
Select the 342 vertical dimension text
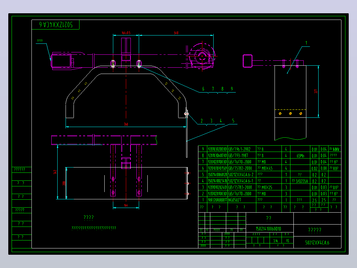(55, 172)
